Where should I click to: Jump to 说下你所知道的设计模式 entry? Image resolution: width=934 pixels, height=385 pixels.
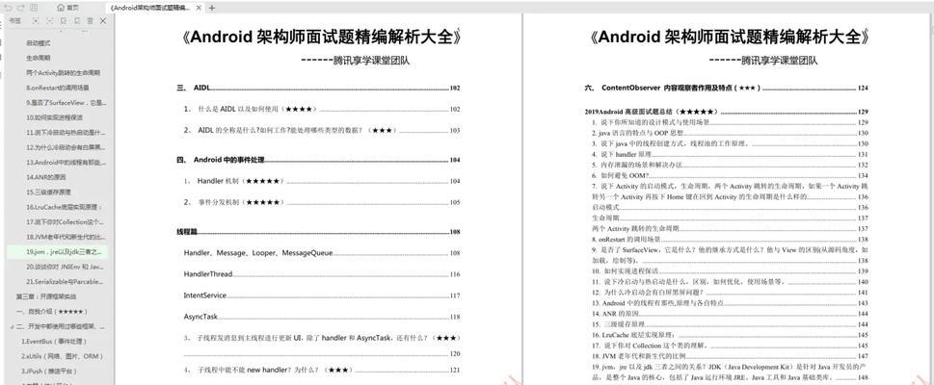730,122
